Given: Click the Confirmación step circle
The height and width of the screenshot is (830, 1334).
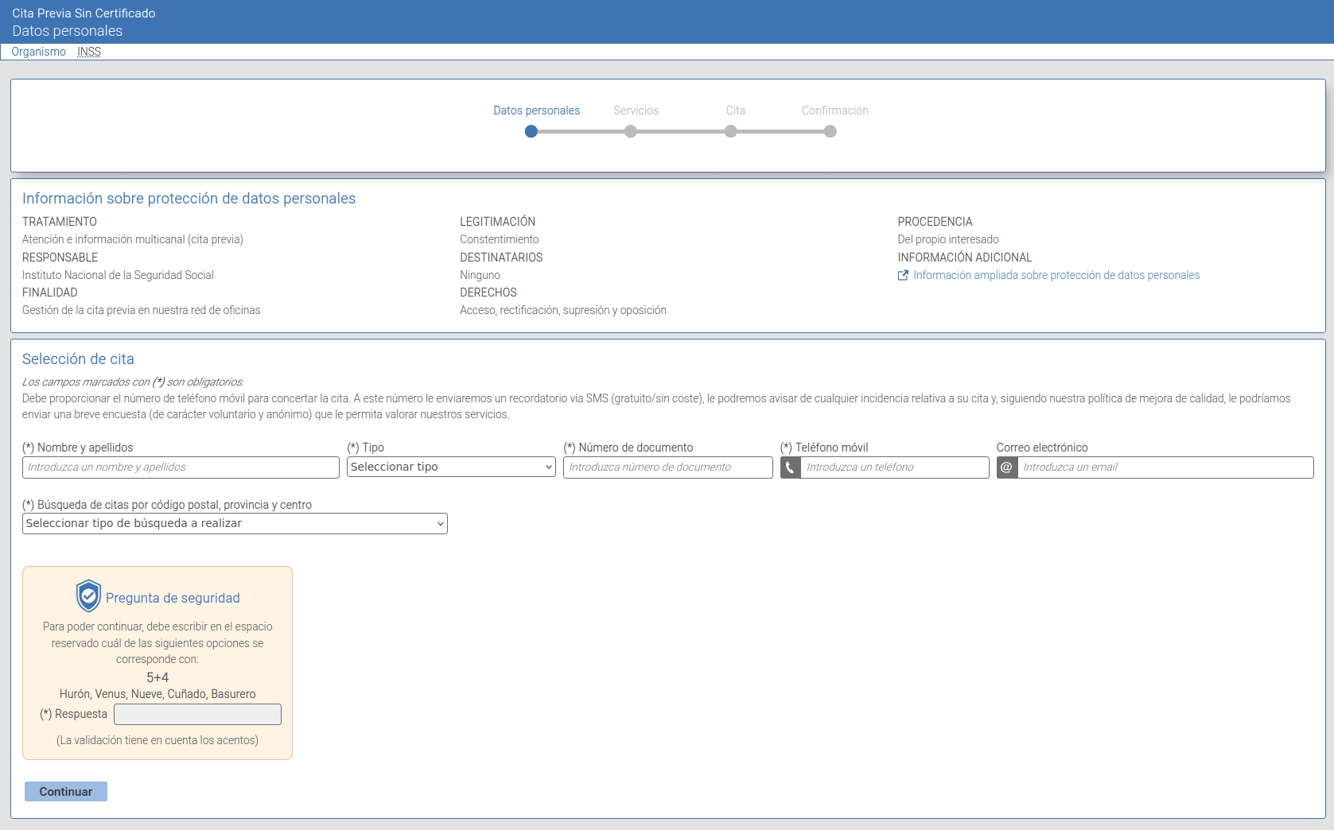Looking at the screenshot, I should point(830,131).
